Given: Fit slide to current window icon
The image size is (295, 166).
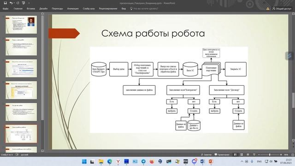Looking at the screenshot, I should 293,155.
